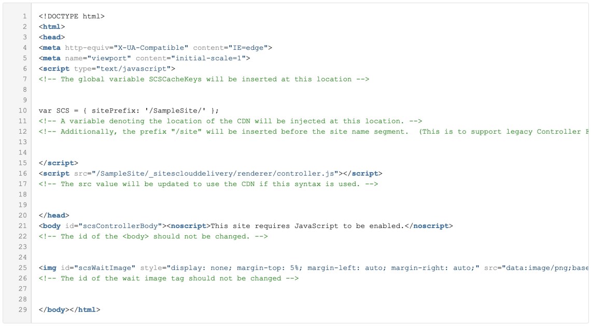The height and width of the screenshot is (326, 591).
Task: Click line number 21 in the gutter
Action: (23, 226)
